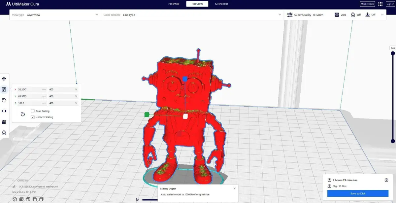Click the Z size field 101.6
396x203 pixels.
point(32,103)
